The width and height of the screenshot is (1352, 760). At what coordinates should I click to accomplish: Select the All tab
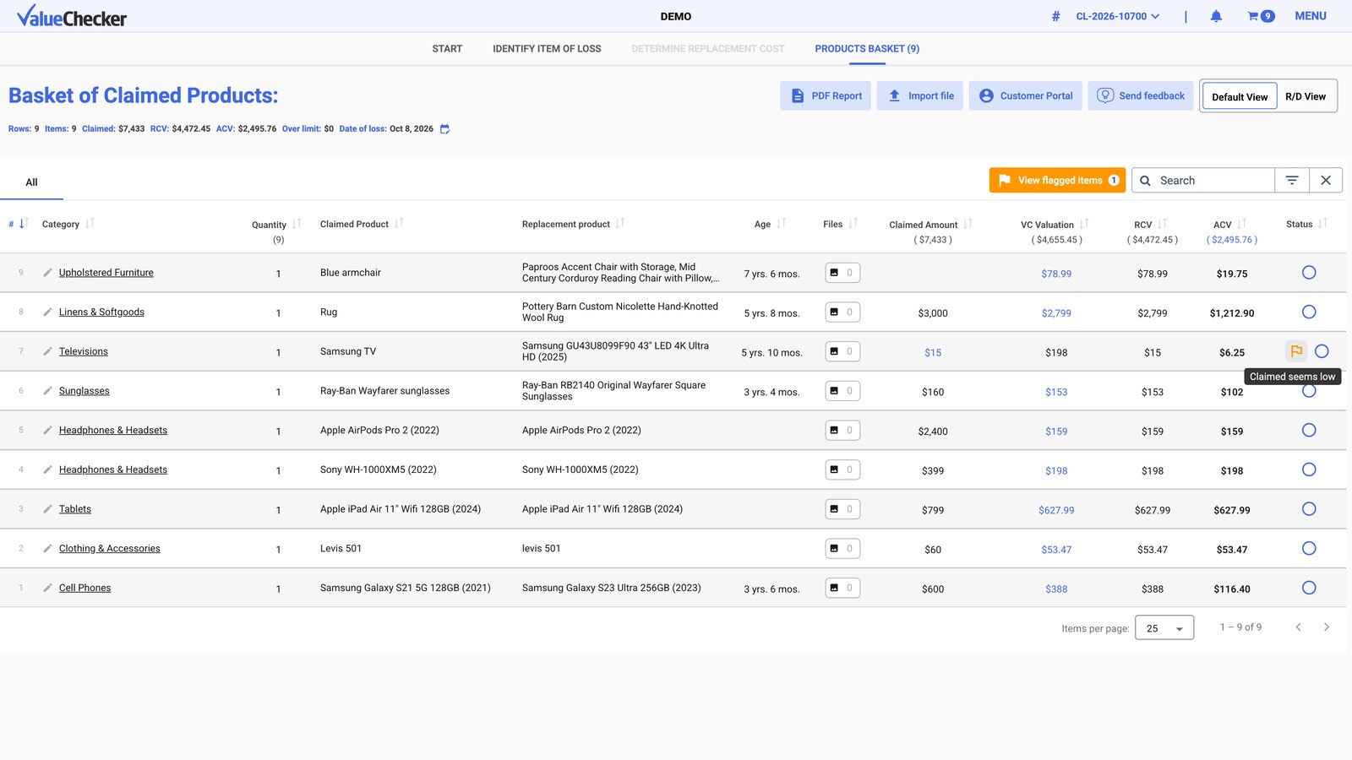tap(31, 182)
